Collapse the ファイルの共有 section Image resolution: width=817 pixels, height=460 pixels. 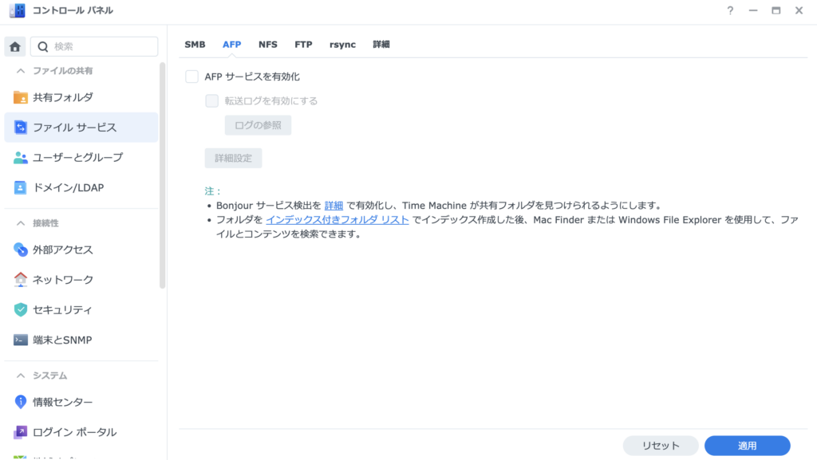click(20, 71)
